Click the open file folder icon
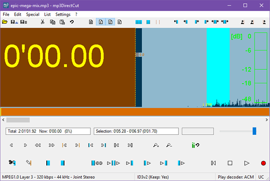The image size is (270, 181). point(5,22)
